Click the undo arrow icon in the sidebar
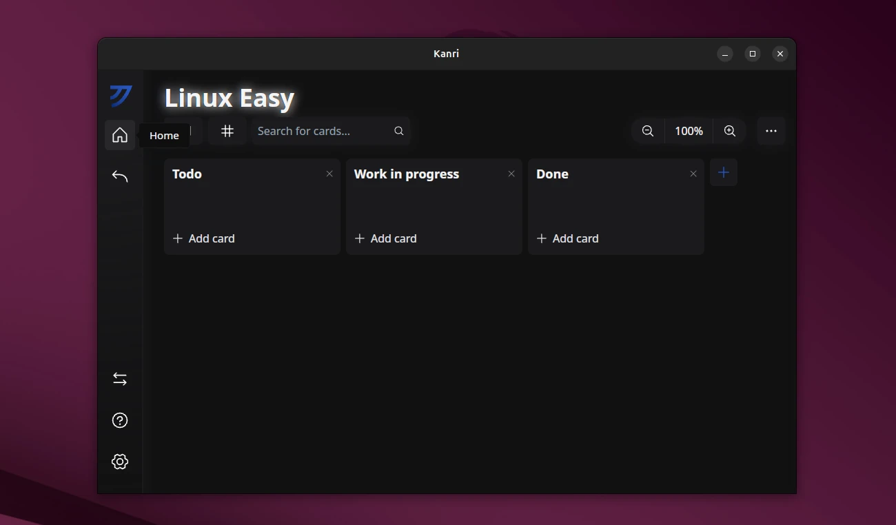896x525 pixels. 120,176
